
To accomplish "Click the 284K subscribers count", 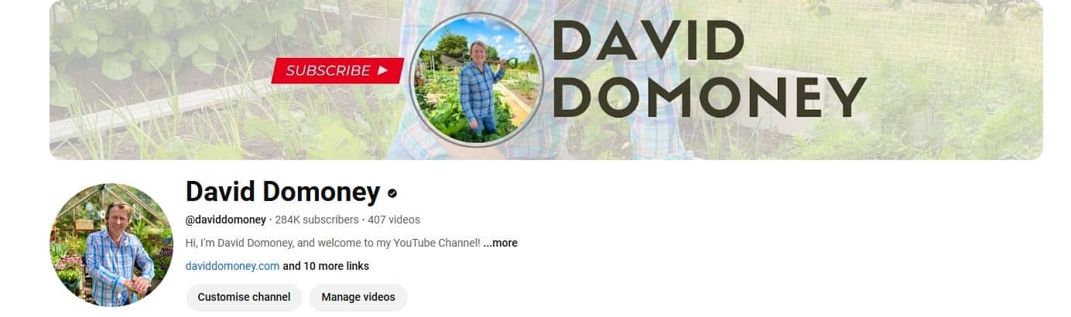I will 317,220.
